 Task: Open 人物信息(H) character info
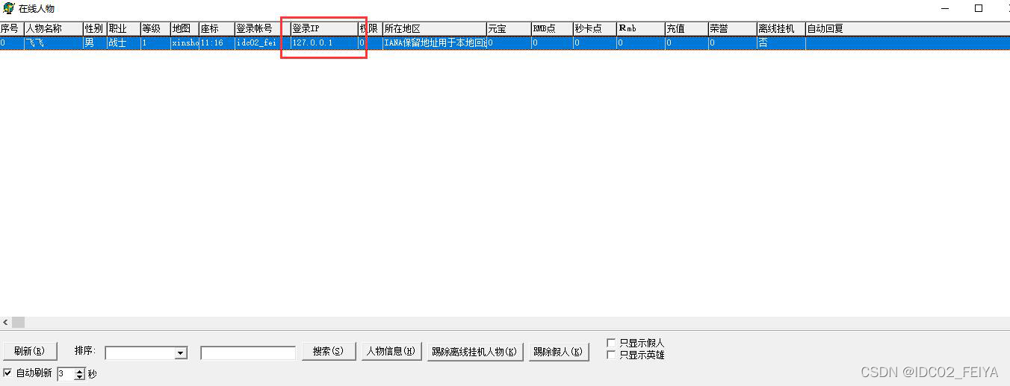pyautogui.click(x=391, y=351)
